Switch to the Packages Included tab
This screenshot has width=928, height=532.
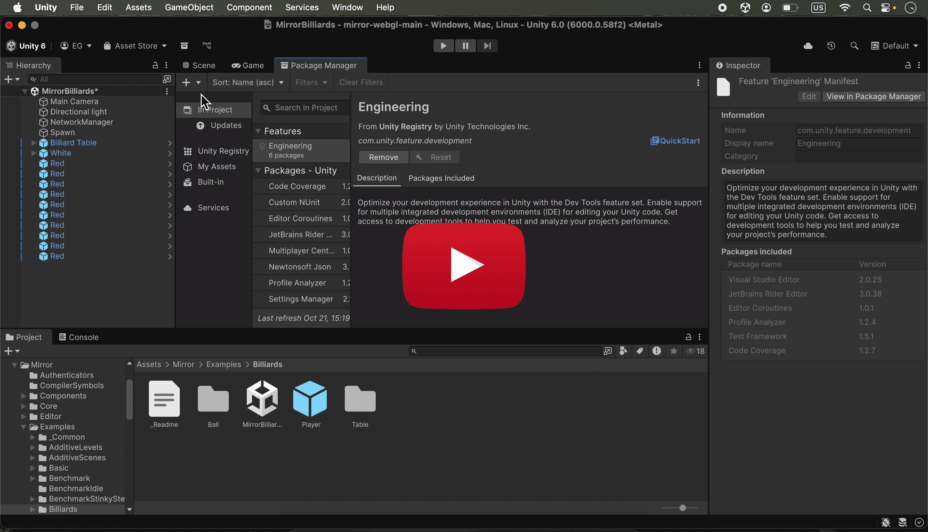[441, 178]
